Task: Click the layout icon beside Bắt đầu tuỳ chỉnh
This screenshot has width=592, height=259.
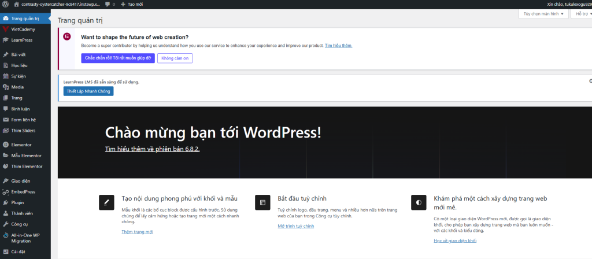Action: tap(263, 202)
